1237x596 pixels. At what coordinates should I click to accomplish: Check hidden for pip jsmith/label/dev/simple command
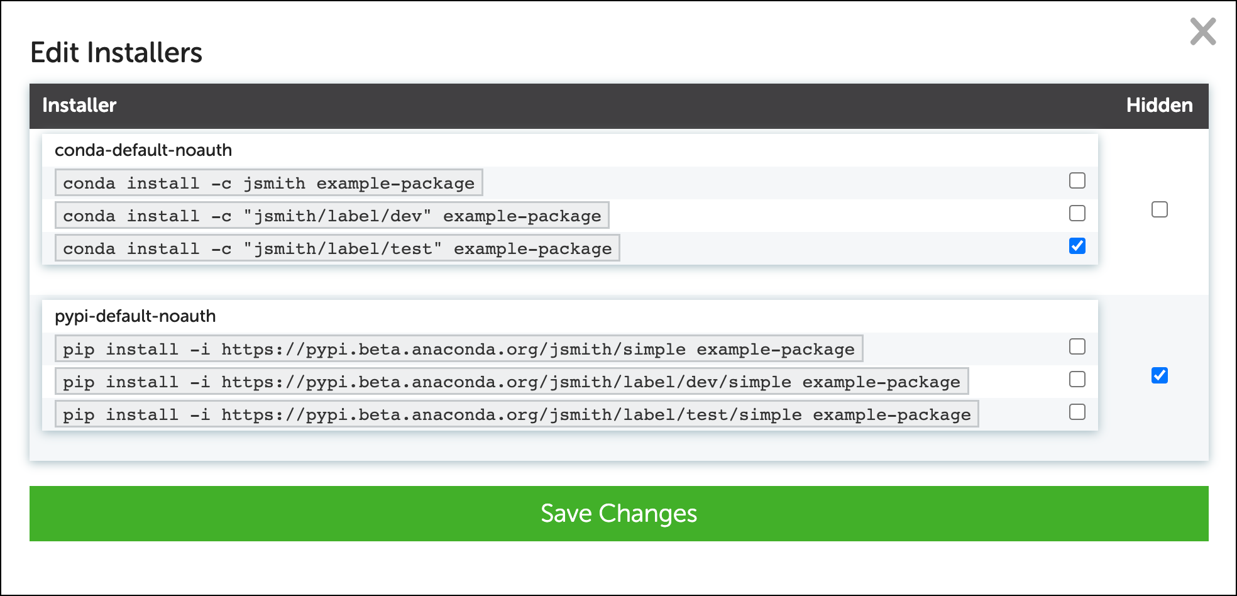point(1077,380)
